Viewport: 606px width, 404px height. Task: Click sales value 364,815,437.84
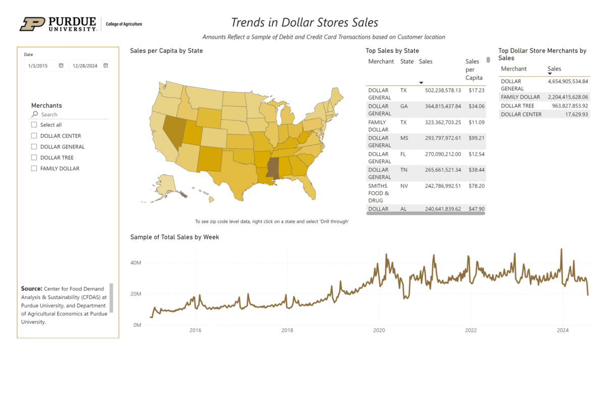point(443,106)
